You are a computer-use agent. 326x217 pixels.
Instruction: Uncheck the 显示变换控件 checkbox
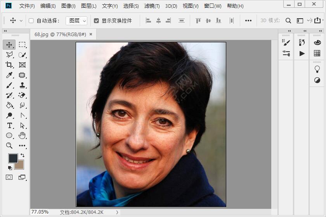(x=96, y=21)
